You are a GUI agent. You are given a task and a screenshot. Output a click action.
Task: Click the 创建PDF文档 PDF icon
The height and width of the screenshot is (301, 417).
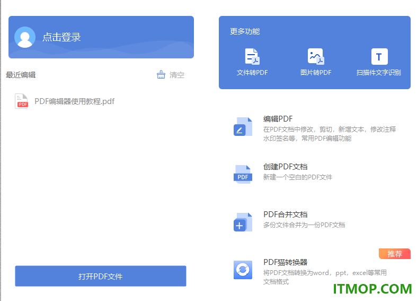click(243, 175)
